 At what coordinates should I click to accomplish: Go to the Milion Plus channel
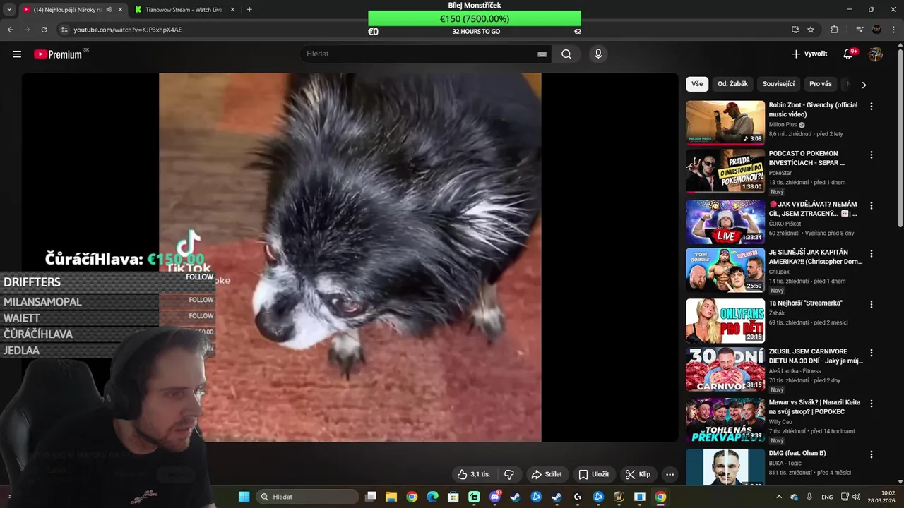coord(783,125)
